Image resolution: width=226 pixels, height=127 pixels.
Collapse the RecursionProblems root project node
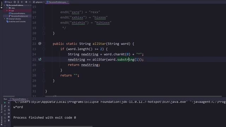point(5,5)
